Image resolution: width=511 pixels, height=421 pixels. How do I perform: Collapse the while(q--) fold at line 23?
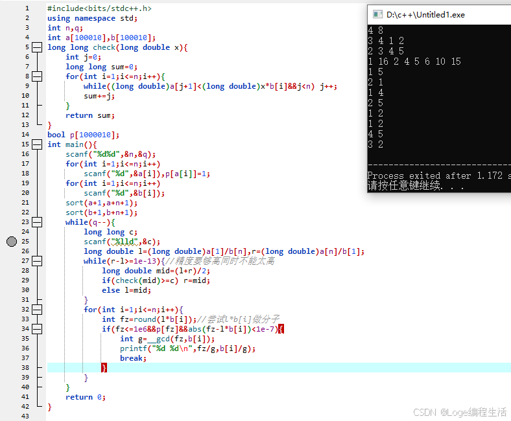[x=37, y=222]
